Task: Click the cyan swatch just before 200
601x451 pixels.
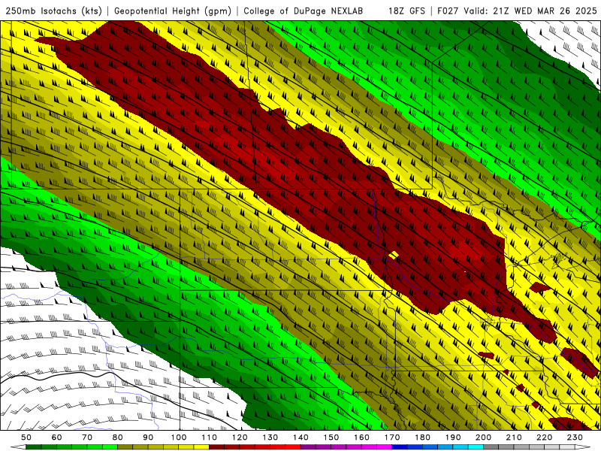Action: click(x=476, y=447)
